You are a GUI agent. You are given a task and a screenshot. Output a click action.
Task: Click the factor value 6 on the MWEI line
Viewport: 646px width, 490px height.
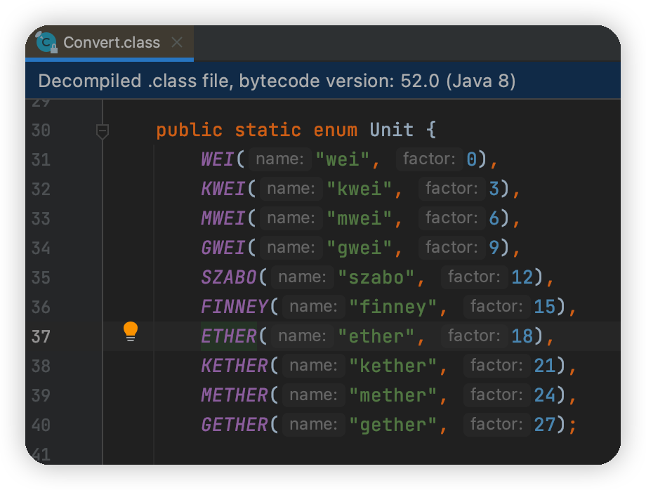[494, 218]
